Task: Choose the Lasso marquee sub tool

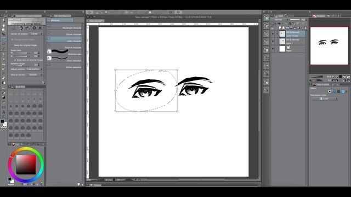Action: coord(64,40)
